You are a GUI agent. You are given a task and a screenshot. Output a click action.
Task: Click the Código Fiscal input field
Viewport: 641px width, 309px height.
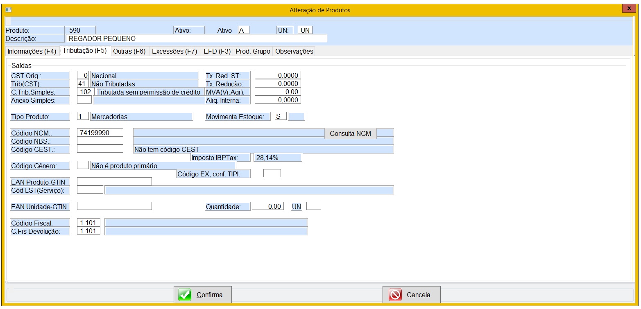(x=88, y=223)
